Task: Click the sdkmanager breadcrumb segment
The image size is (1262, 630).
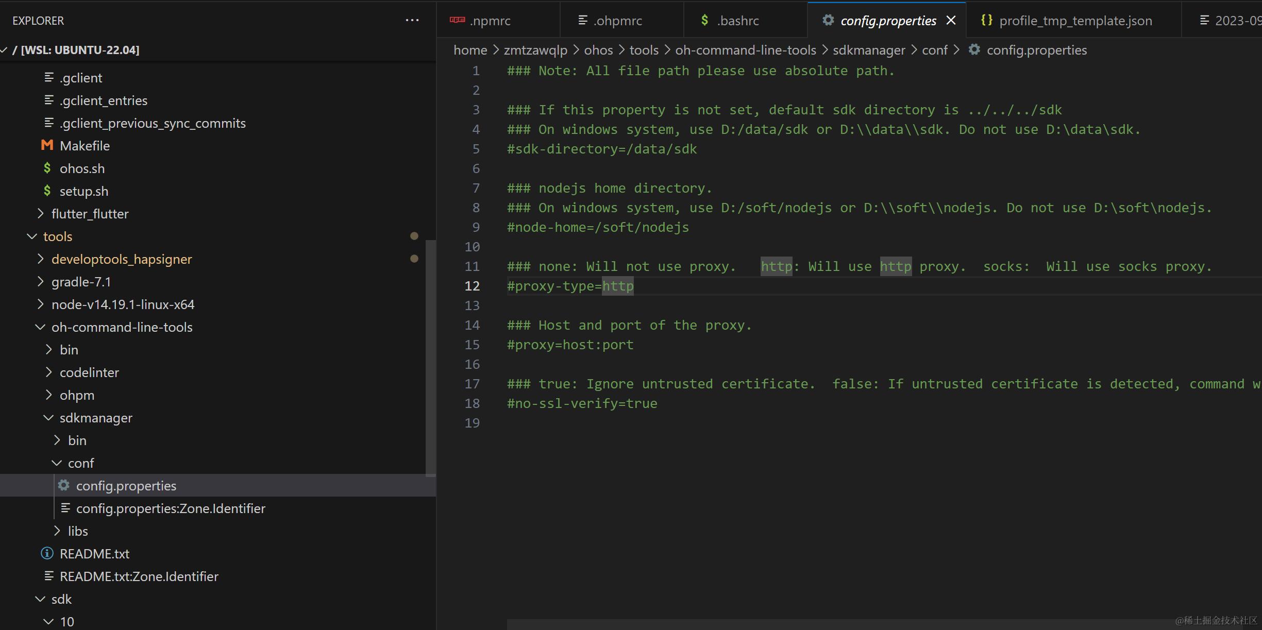Action: (x=869, y=50)
